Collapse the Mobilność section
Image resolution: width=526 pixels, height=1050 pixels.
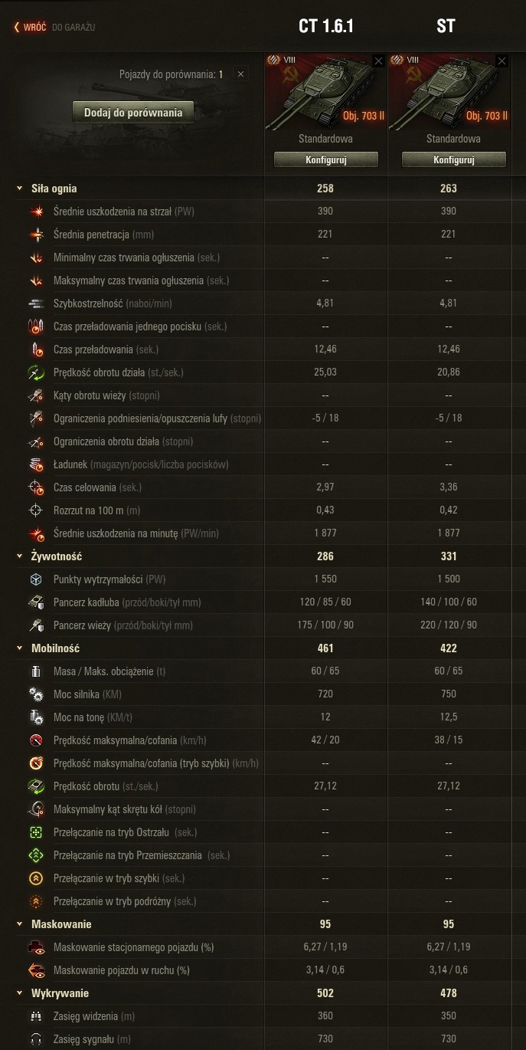pos(20,648)
